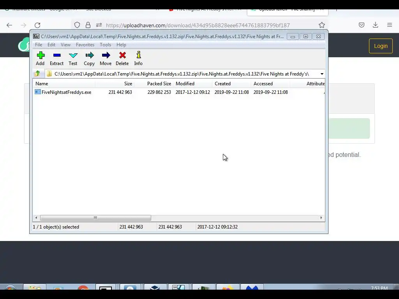The width and height of the screenshot is (399, 299).
Task: Open the File menu in 7-Zip
Action: 39,45
